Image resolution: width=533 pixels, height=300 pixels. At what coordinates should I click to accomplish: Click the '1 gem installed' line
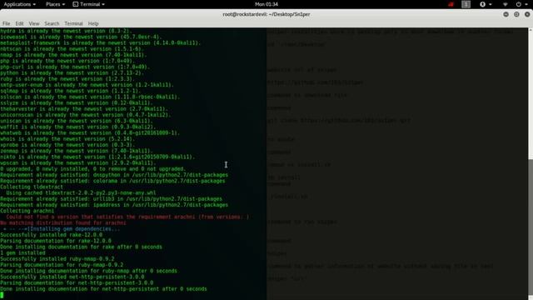22,252
